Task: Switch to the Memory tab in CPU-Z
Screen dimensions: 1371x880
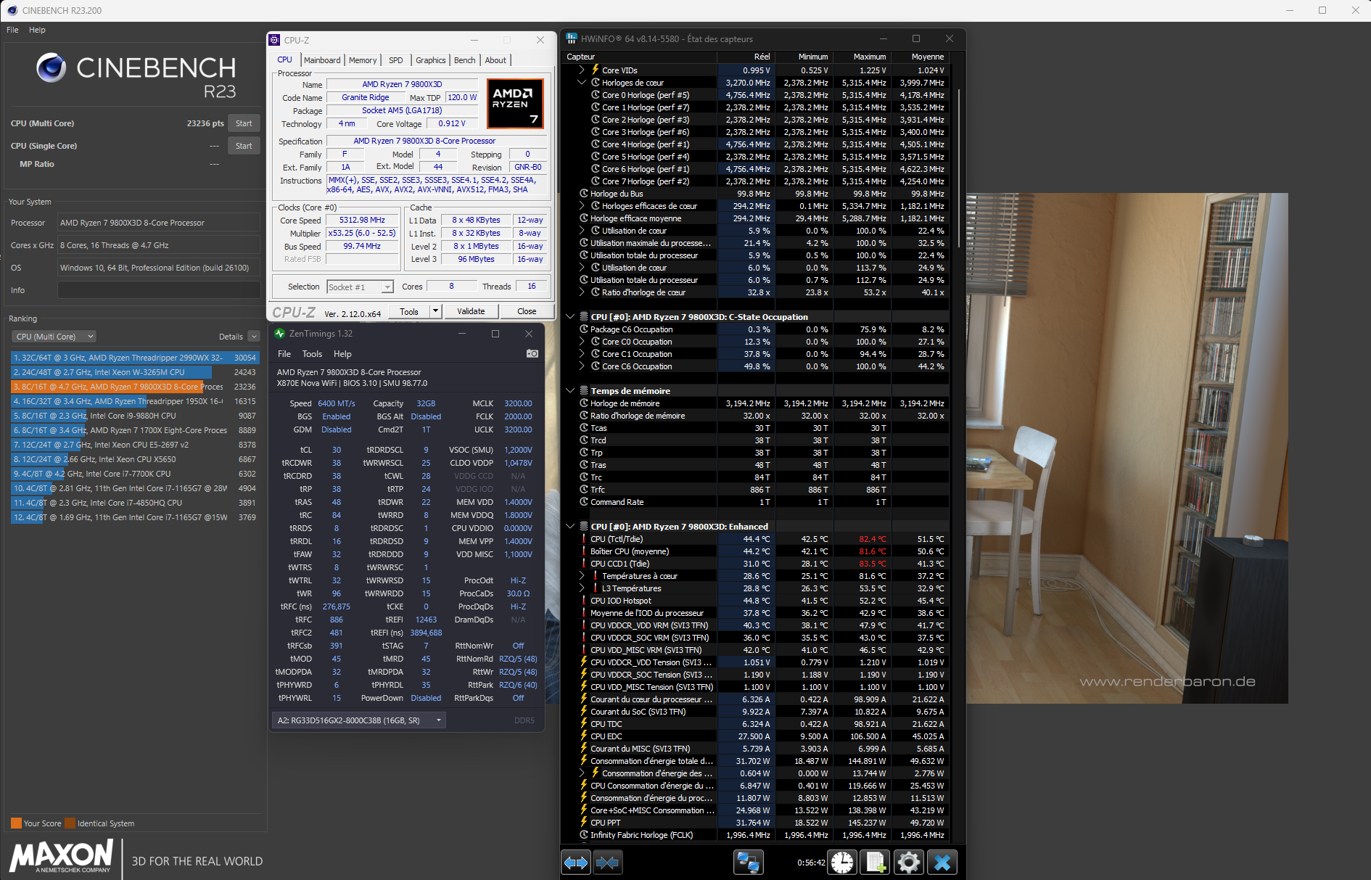Action: pyautogui.click(x=362, y=60)
